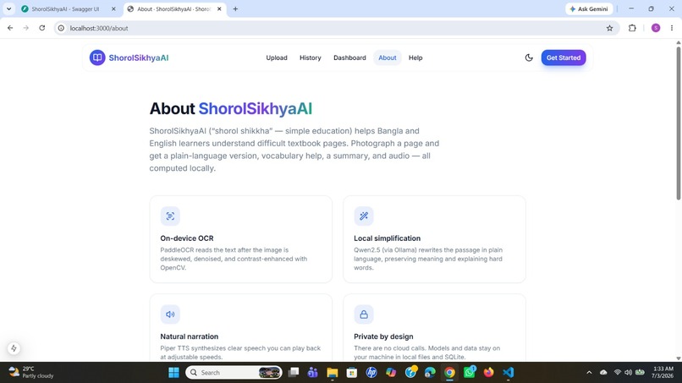Reload the page
Image resolution: width=682 pixels, height=383 pixels.
click(x=41, y=28)
